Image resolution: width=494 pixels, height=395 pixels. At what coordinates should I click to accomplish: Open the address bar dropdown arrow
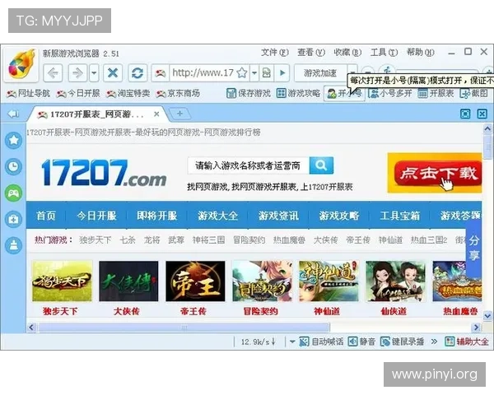254,73
